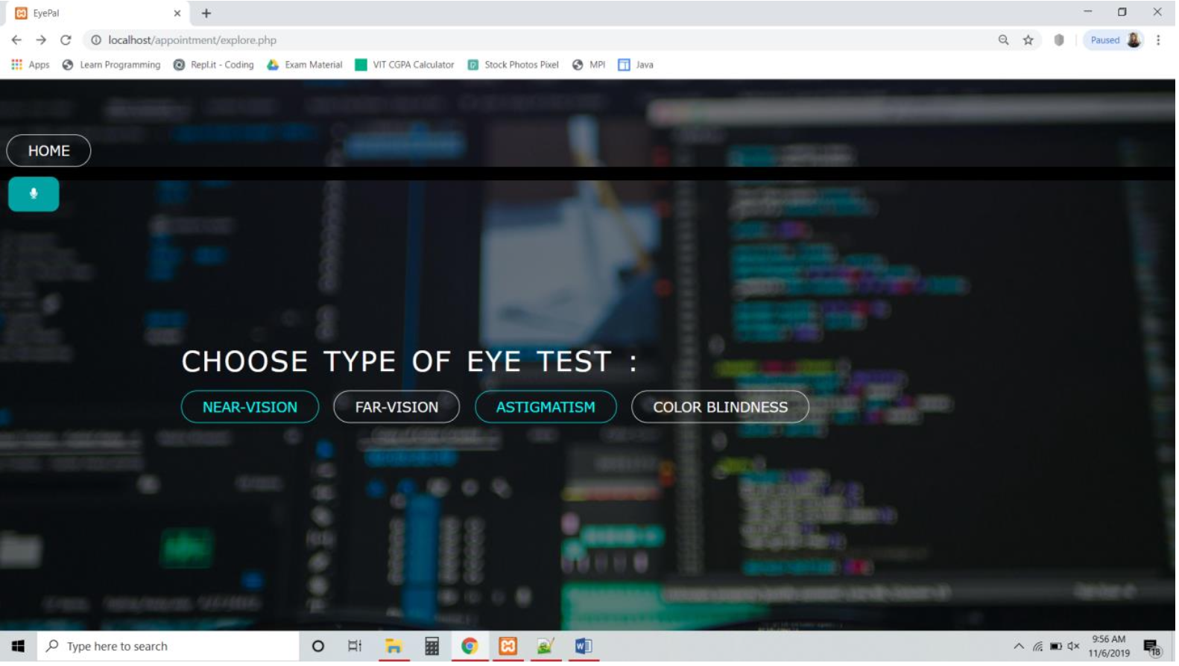This screenshot has height=666, width=1179.
Task: Select the NEAR-VISION eye test
Action: (x=250, y=408)
